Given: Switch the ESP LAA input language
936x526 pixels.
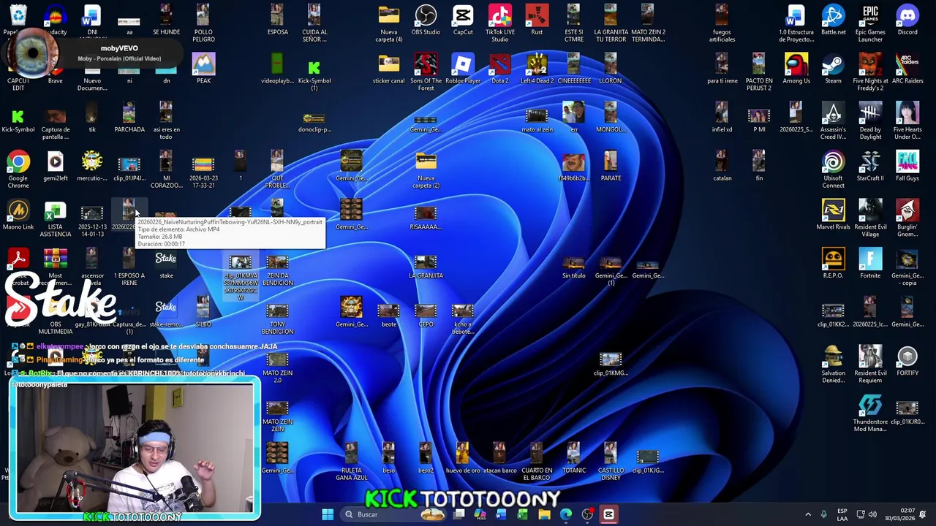Looking at the screenshot, I should (842, 514).
